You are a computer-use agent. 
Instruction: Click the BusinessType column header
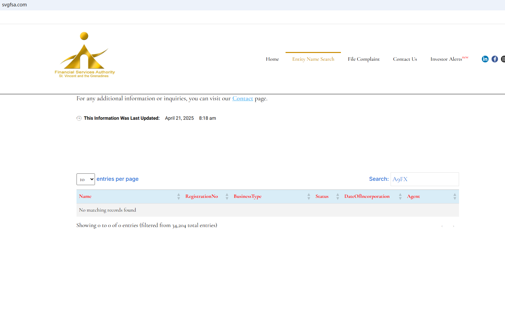(248, 197)
